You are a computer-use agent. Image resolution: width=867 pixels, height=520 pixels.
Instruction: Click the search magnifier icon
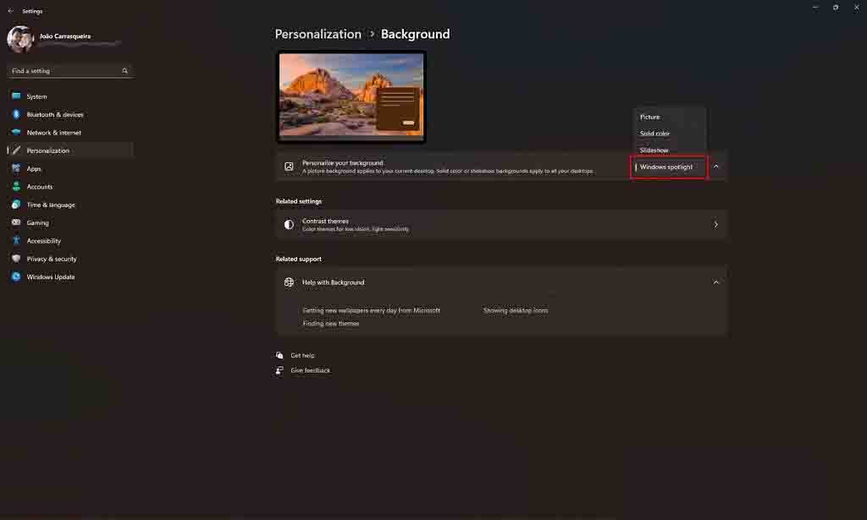pos(125,71)
